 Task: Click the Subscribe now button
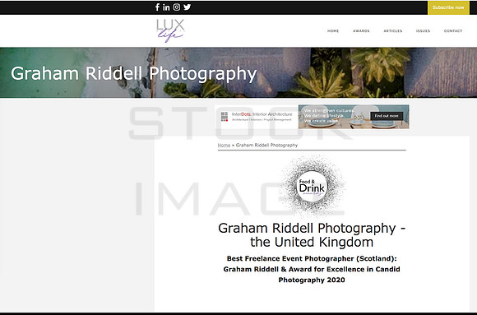coord(448,7)
